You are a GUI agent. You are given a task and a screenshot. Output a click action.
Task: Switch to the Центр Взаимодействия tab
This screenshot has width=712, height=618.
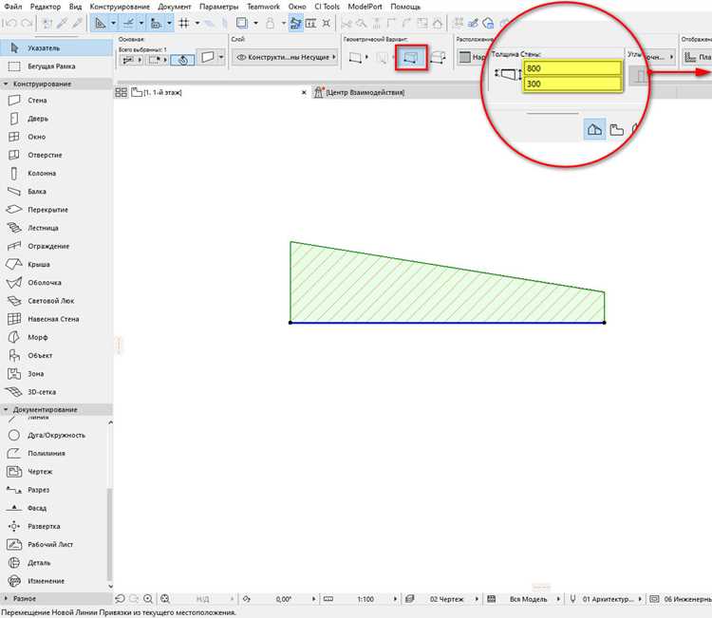[365, 92]
